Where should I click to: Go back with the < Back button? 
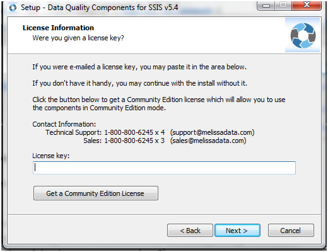(x=190, y=231)
